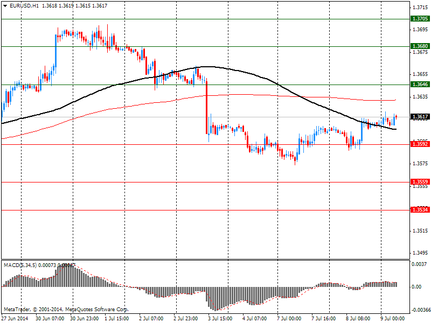The image size is (431, 323).
Task: Click the 1.3695 price scale value
Action: 421,30
